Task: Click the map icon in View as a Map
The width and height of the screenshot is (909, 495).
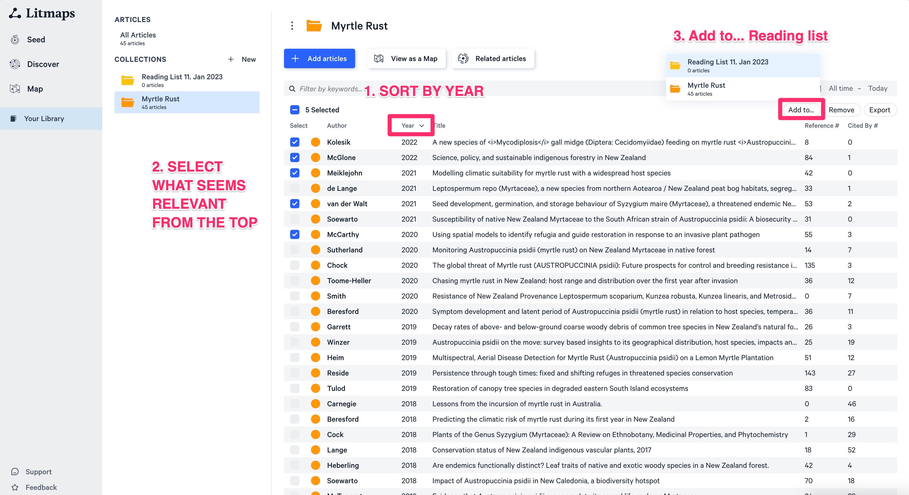Action: (379, 58)
